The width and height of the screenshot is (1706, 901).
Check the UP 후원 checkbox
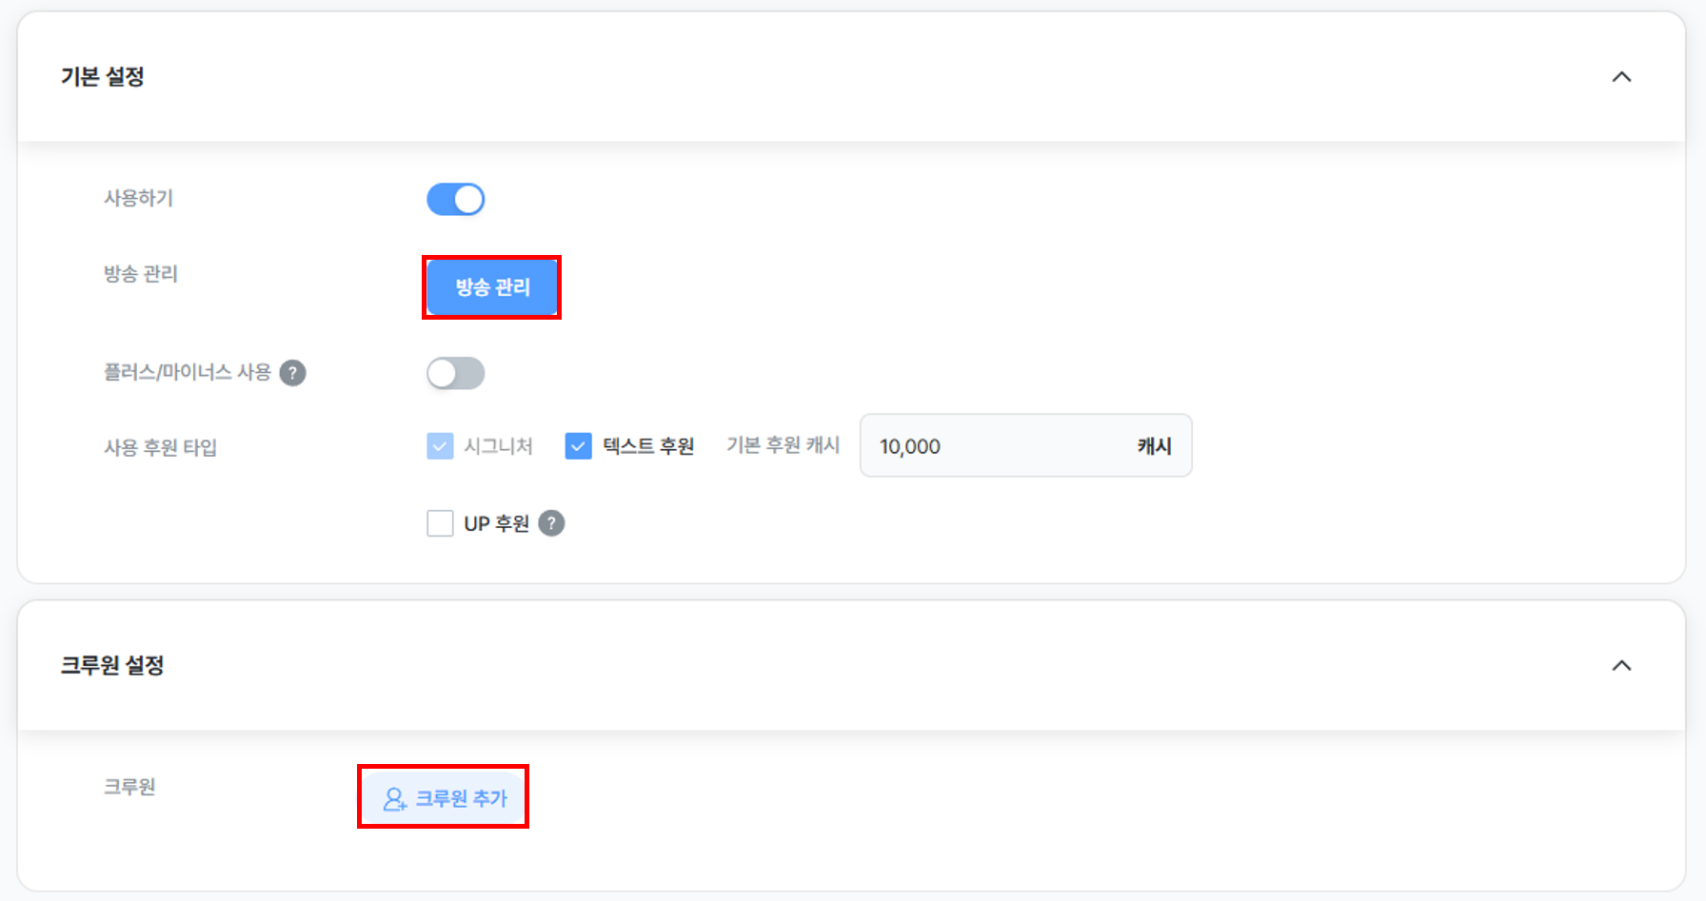[439, 522]
